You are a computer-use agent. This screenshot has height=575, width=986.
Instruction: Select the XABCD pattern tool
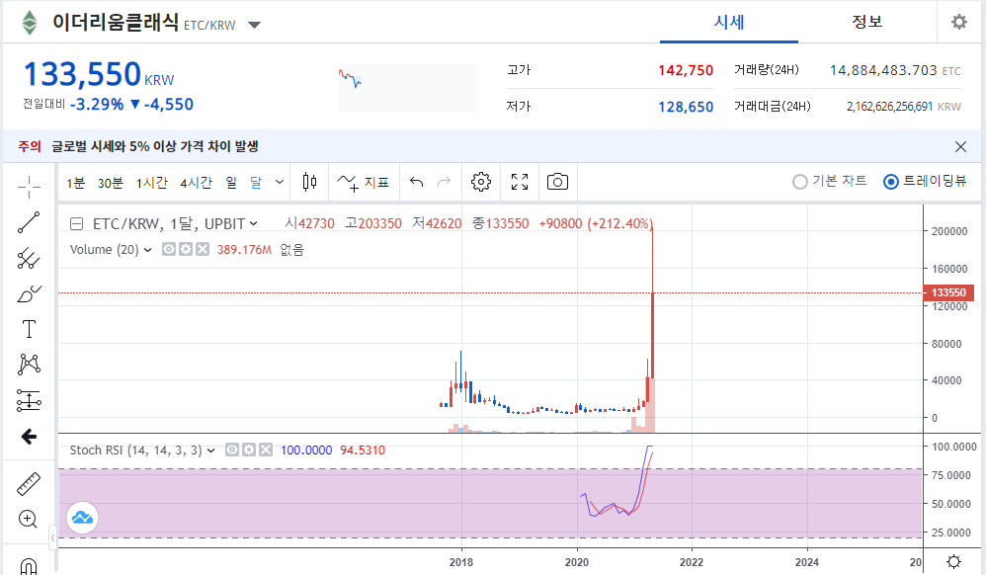point(29,365)
